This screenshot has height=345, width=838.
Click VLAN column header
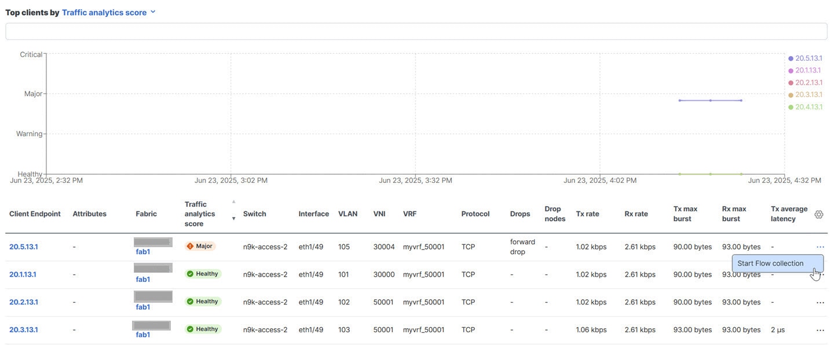(x=348, y=214)
